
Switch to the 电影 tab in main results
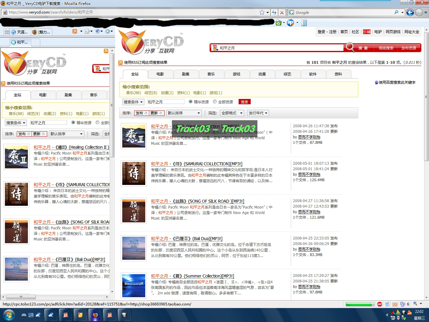click(160, 74)
